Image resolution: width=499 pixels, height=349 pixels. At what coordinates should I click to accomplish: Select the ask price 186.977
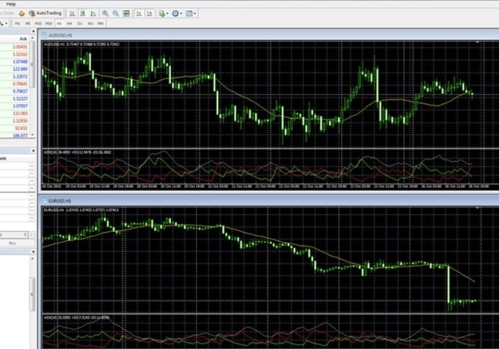tap(20, 135)
